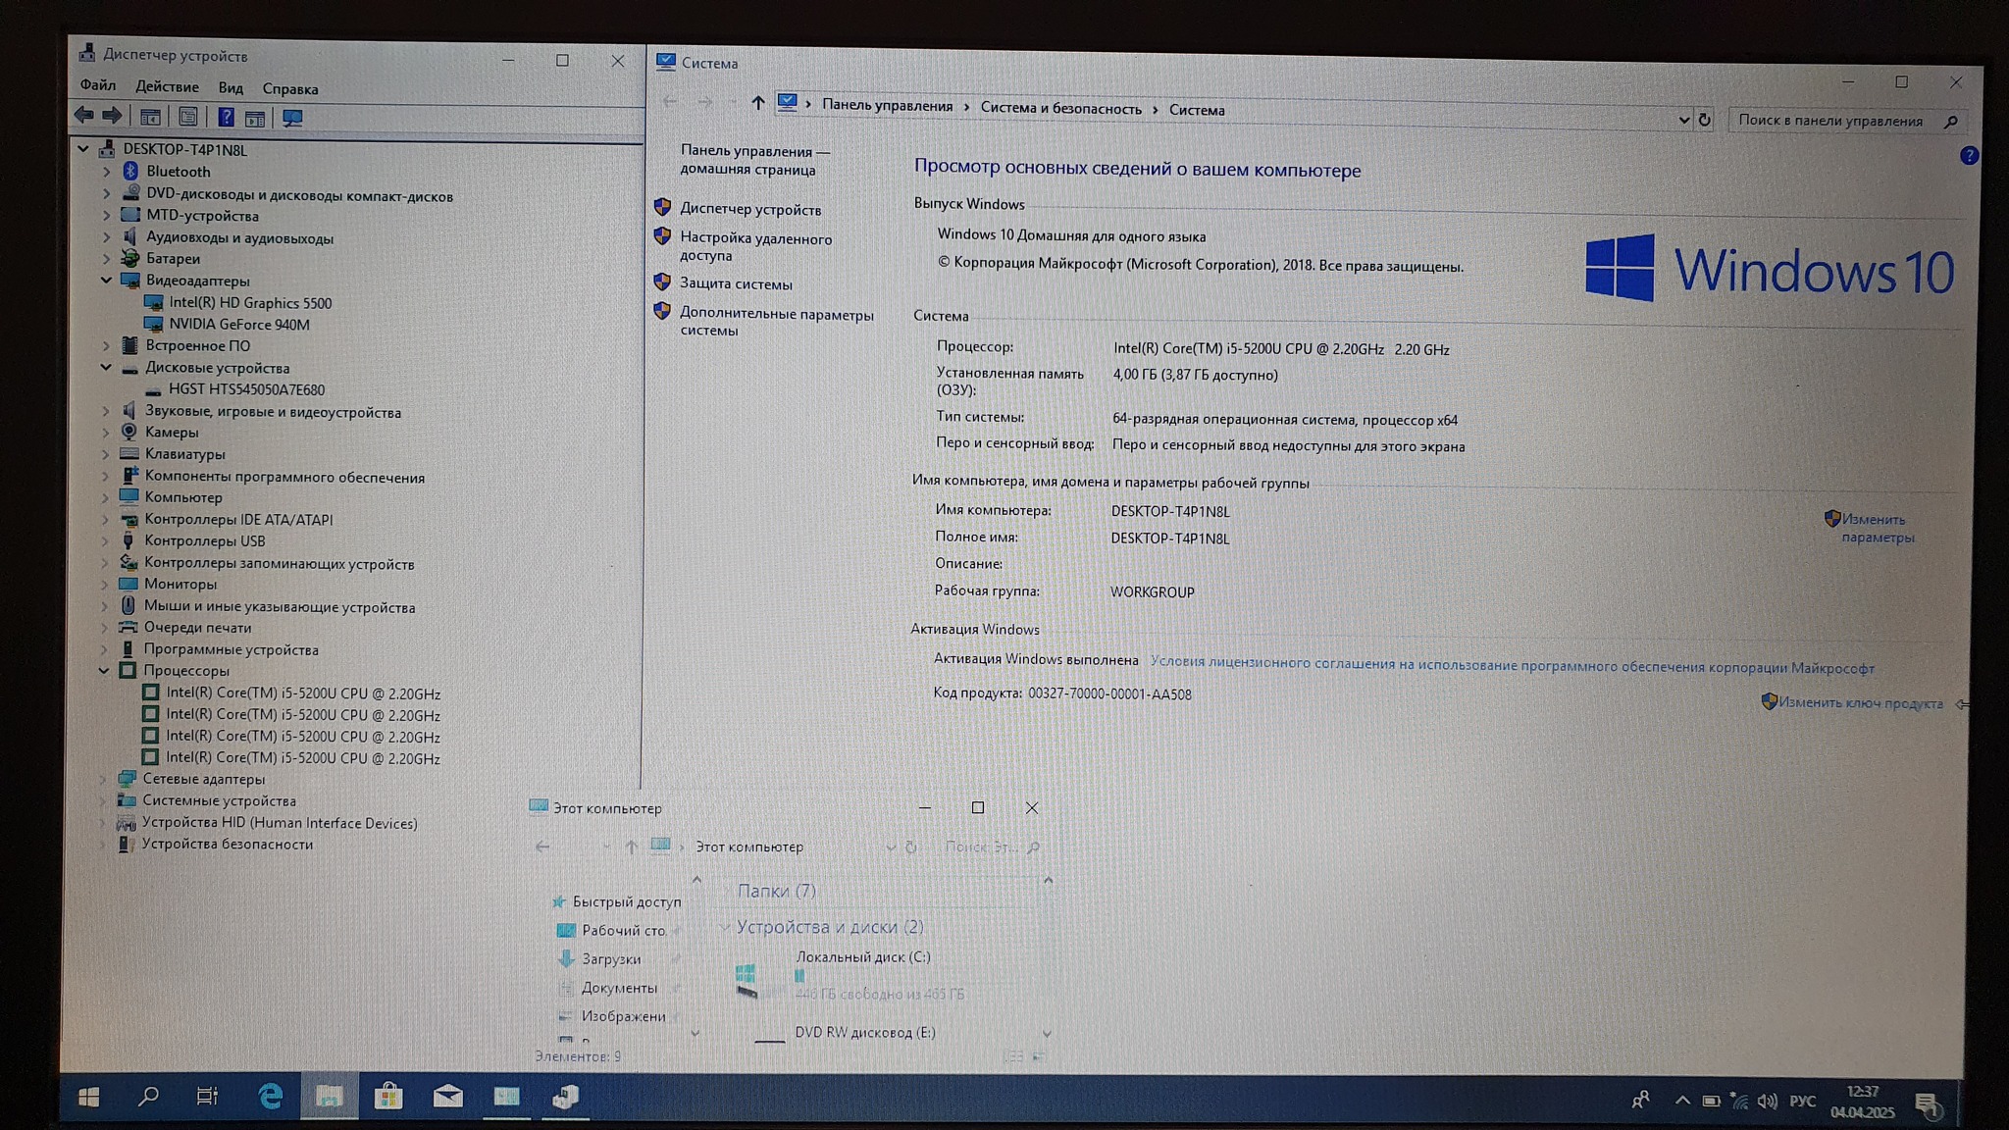This screenshot has width=2009, height=1130.
Task: Open the Mail app on the taskbar
Action: pyautogui.click(x=448, y=1096)
